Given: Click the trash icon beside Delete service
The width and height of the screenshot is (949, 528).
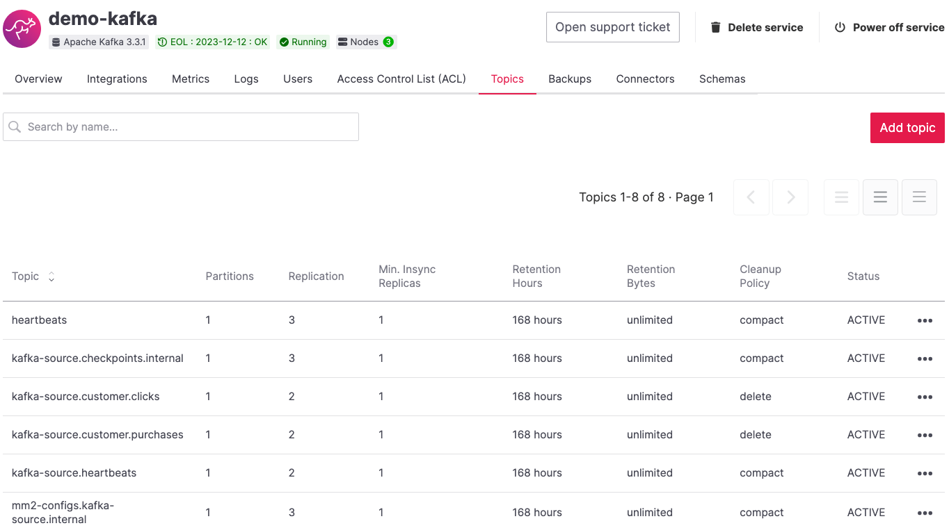Looking at the screenshot, I should [x=716, y=27].
